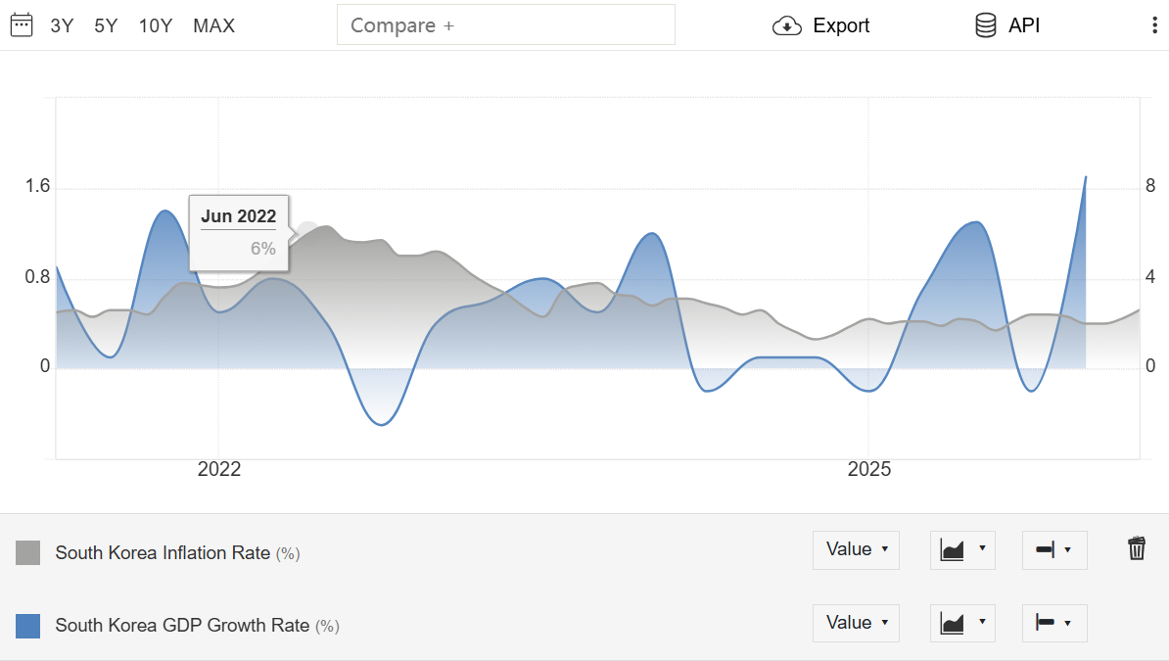Select the 10Y time range
1169x661 pixels.
click(155, 25)
